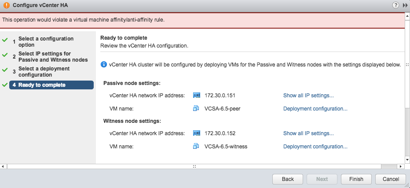Go to step 1 Select a configuration option
Screen dimensions: 410x188
pyautogui.click(x=46, y=42)
